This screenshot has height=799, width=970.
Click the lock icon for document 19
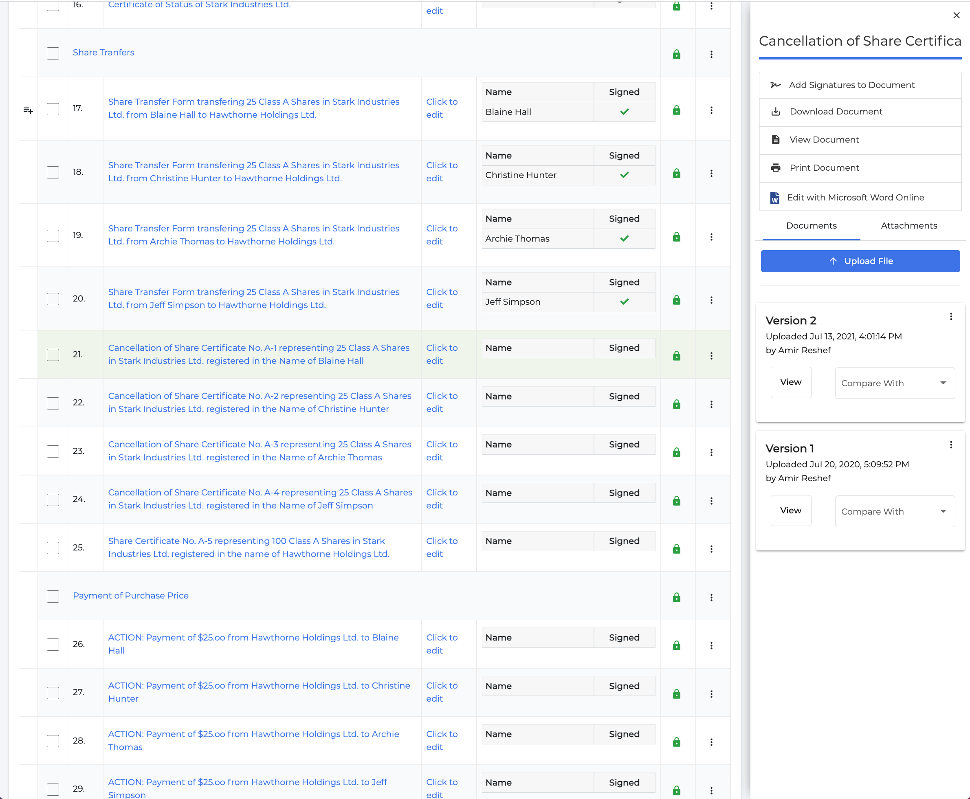pyautogui.click(x=676, y=237)
